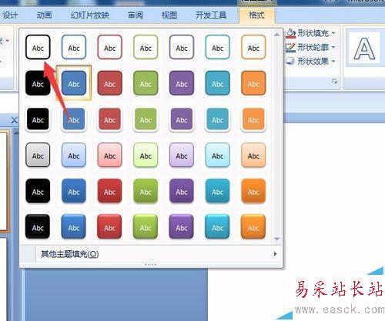This screenshot has height=321, width=385.
Task: Select the light orange gradient Abc style
Action: pyautogui.click(x=253, y=155)
